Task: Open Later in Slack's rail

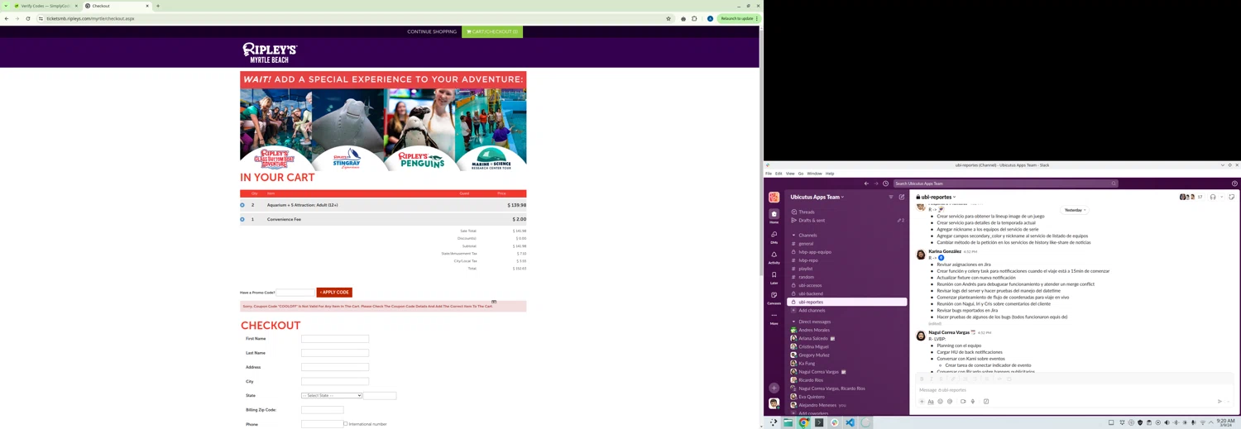Action: point(774,278)
